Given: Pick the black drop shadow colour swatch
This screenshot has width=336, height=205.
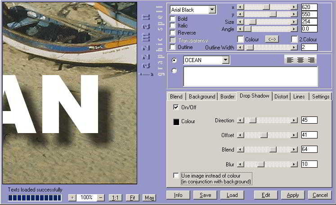Looking at the screenshot, I should coord(176,122).
